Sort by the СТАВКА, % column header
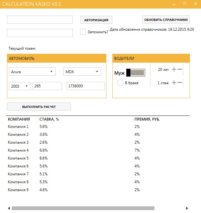 [49, 119]
